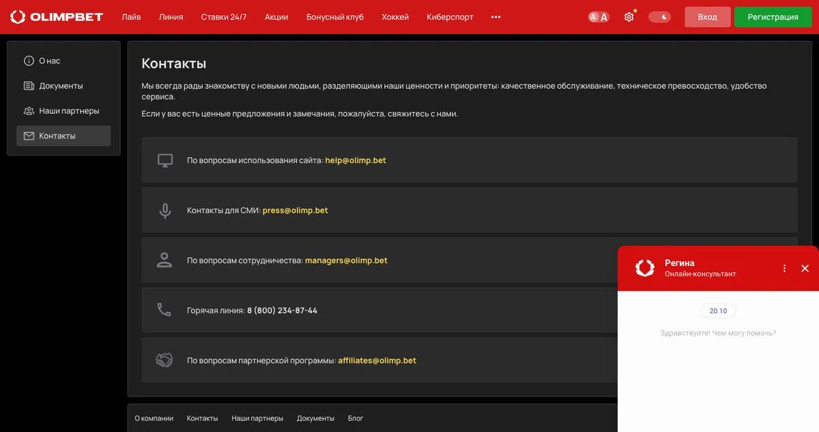Viewport: 819px width, 432px height.
Task: Click the handshake icon in affiliates row
Action: [164, 360]
